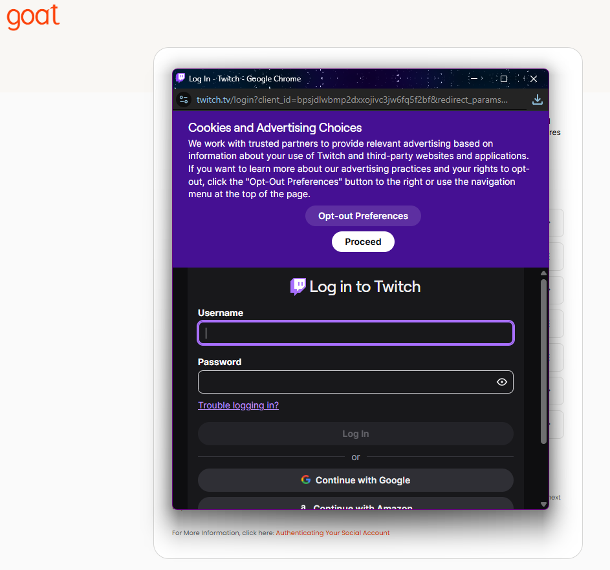
Task: Toggle password visibility eye icon
Action: coord(501,382)
